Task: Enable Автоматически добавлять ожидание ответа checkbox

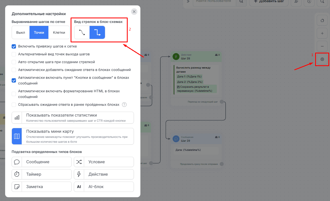Action: 14,70
